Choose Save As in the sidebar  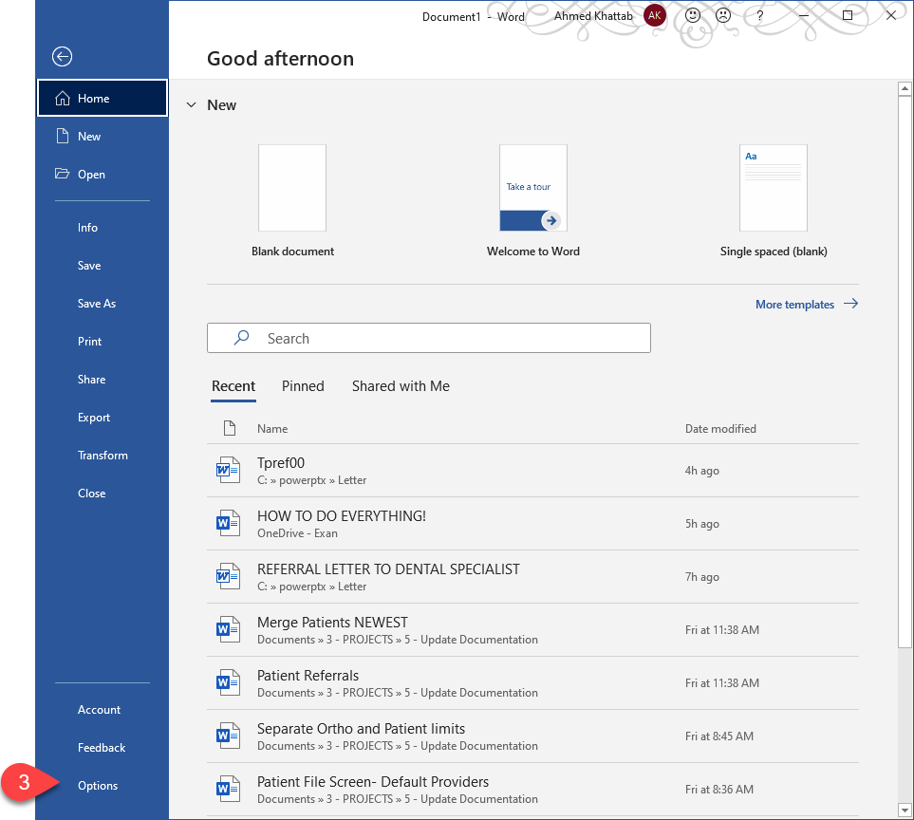click(97, 303)
